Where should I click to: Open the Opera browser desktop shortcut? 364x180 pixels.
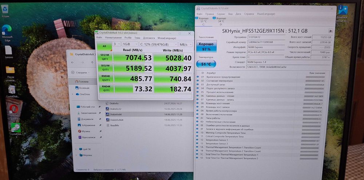15,111
